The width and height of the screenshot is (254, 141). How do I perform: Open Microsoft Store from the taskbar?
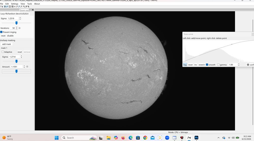(138, 138)
